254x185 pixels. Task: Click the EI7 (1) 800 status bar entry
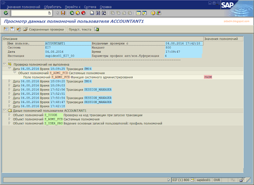coord(181,180)
